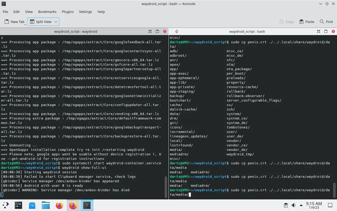Screen dimensions: 337x211
Task: Detach the bash pane into new window
Action: click(326, 31)
